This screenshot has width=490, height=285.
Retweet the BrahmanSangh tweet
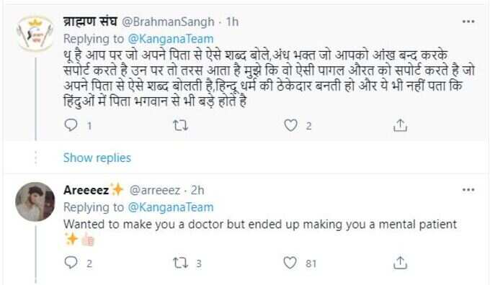pos(181,125)
